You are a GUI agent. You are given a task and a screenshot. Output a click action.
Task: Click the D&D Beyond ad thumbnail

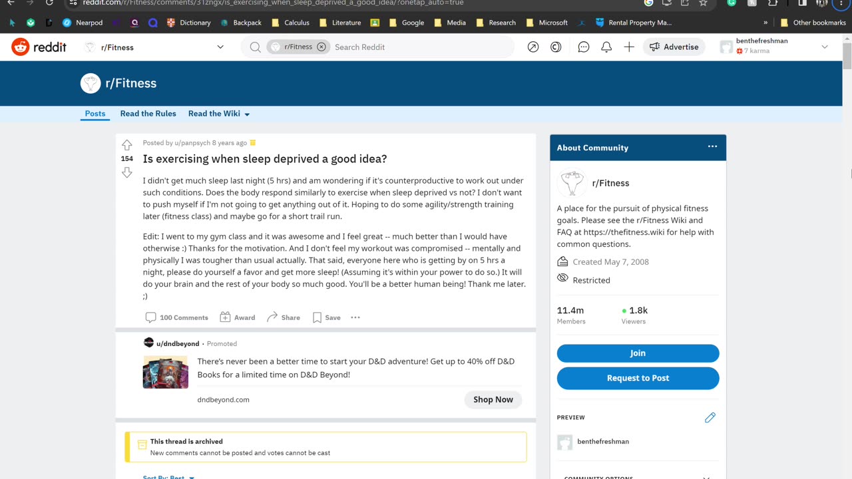[x=166, y=372]
